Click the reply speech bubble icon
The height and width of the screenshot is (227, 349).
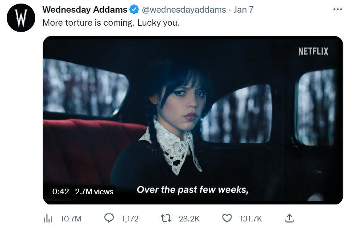tap(109, 218)
